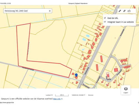This screenshot has width=139, height=106.
Task: Open the Lagen layers panel
Action: pyautogui.click(x=126, y=90)
